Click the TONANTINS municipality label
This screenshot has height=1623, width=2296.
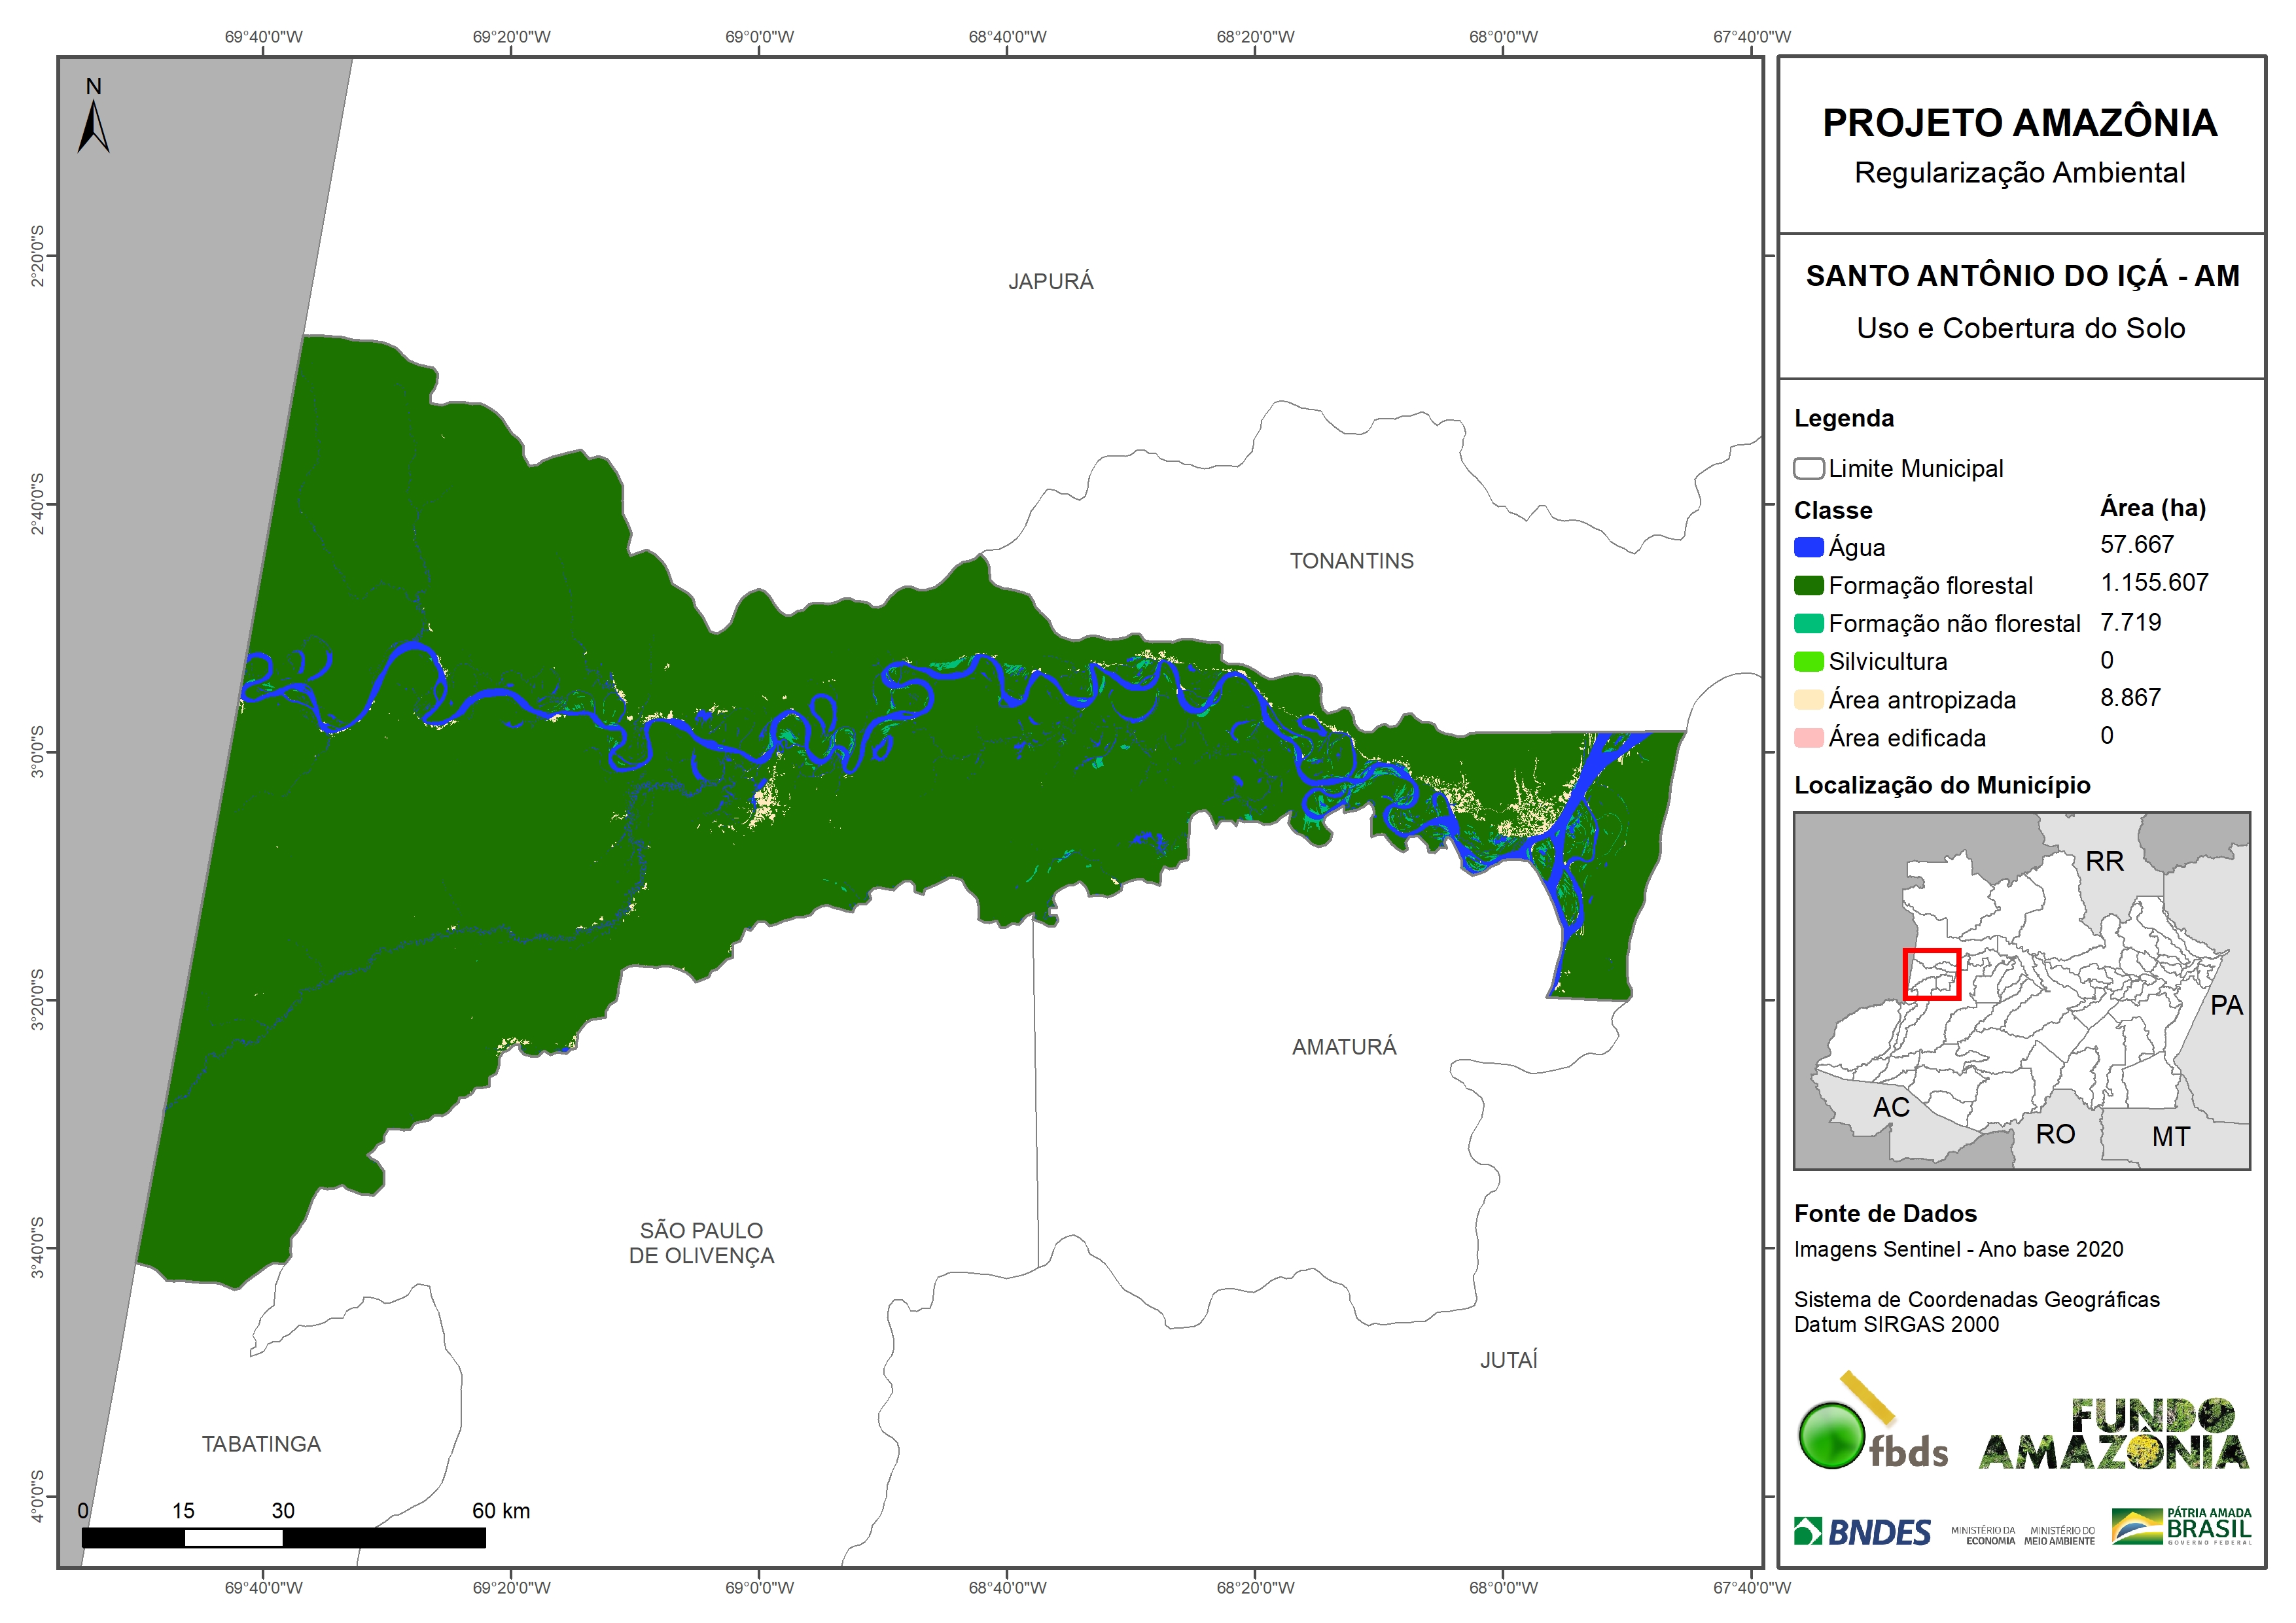[x=1351, y=561]
